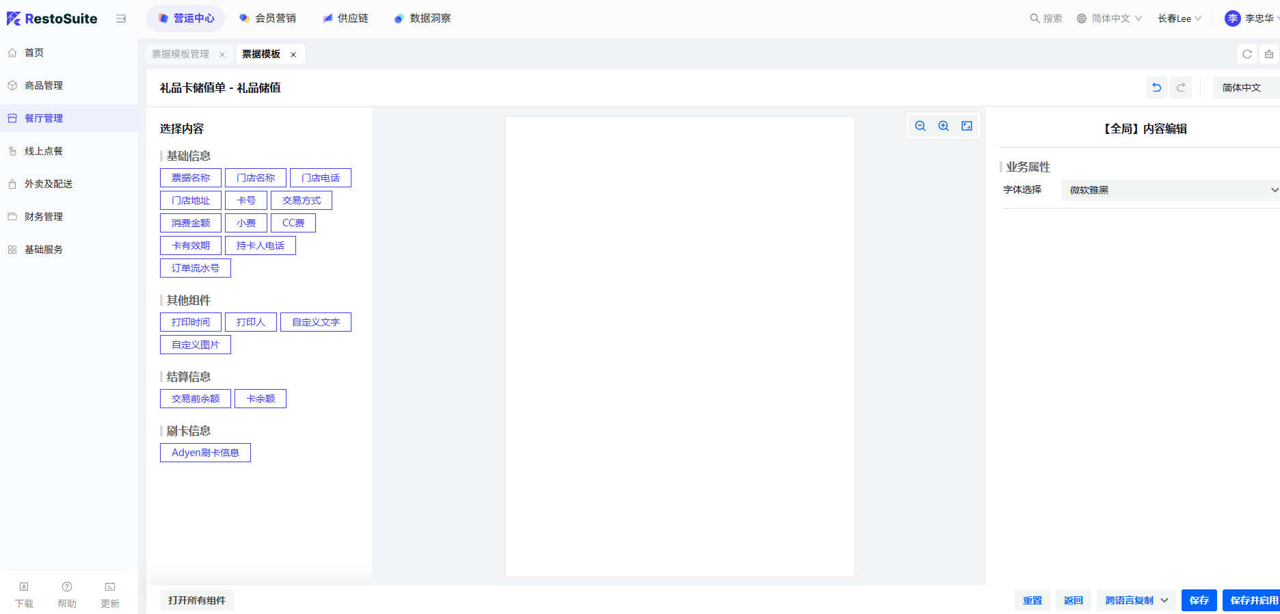Click the redo arrow icon
Viewport: 1280px width, 614px height.
click(x=1180, y=88)
